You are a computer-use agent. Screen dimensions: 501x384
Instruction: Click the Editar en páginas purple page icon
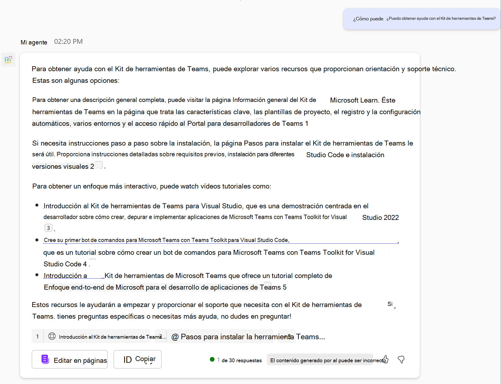(x=45, y=359)
